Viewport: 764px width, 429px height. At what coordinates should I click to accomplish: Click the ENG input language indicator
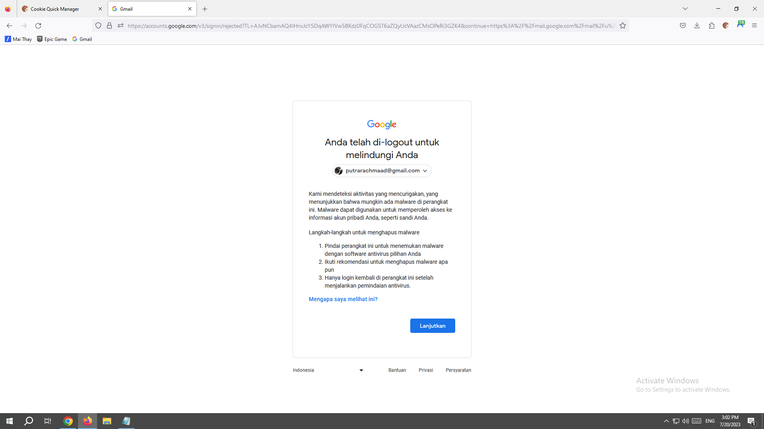coord(710,421)
